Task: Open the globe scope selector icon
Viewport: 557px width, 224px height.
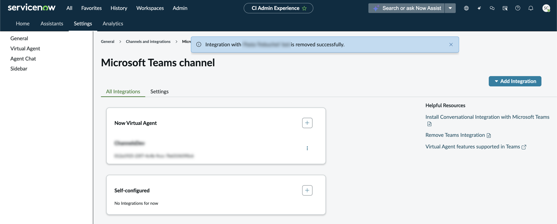Action: (466, 8)
